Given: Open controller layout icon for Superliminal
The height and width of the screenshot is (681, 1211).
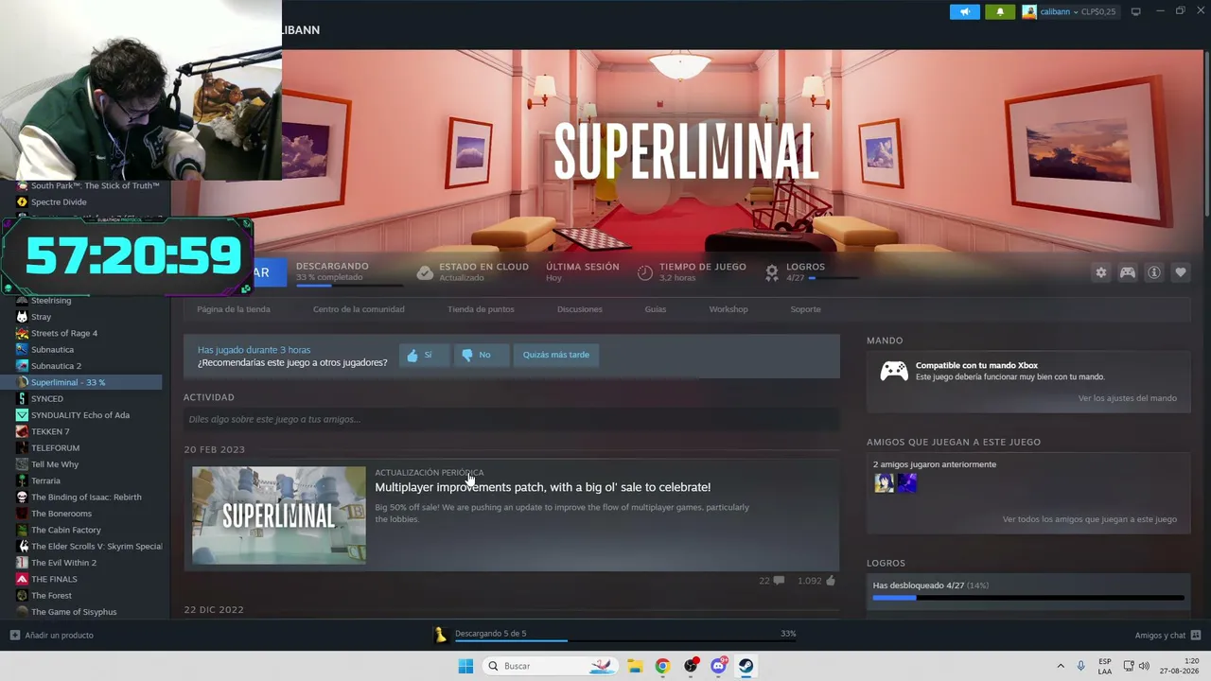Looking at the screenshot, I should [1128, 272].
